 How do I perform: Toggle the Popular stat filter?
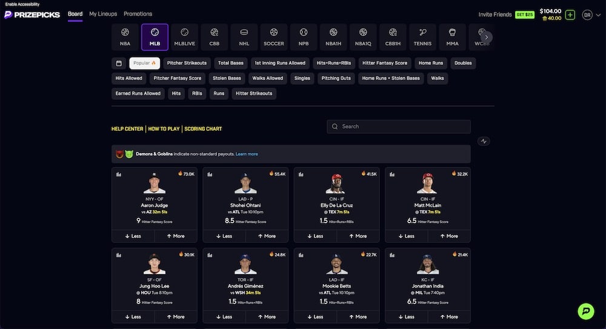(x=144, y=63)
